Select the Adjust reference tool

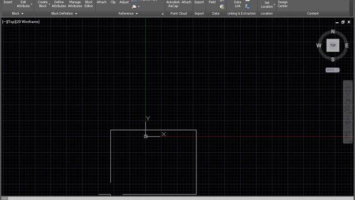click(x=124, y=2)
